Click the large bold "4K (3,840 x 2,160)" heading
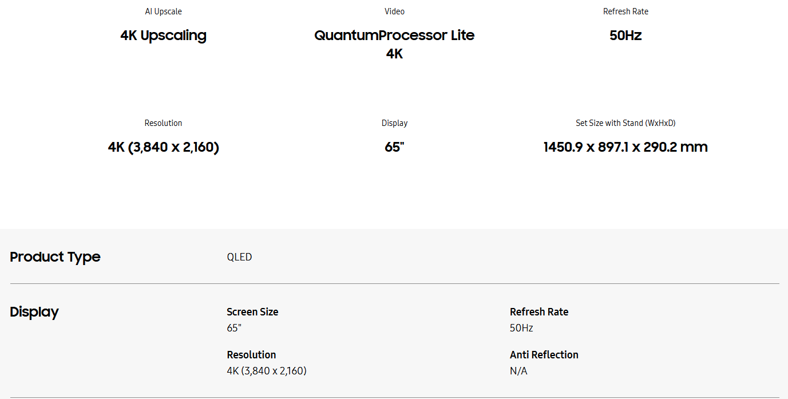The image size is (788, 399). [163, 147]
